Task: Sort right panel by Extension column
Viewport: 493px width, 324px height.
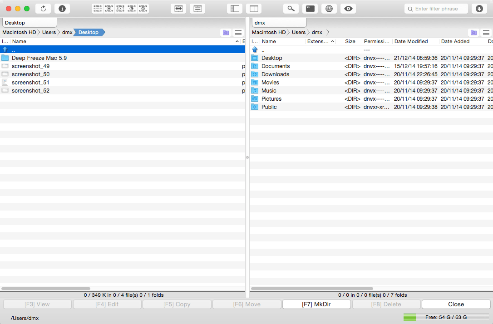Action: (320, 41)
